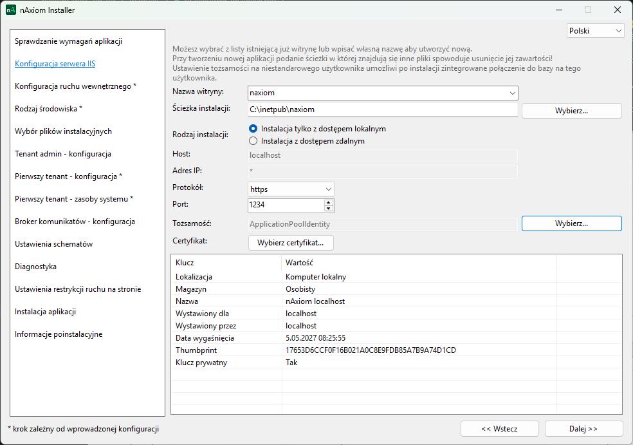Viewport: 633px width, 445px height.
Task: Select Tenant admin - konfiguracja step
Action: (x=63, y=154)
